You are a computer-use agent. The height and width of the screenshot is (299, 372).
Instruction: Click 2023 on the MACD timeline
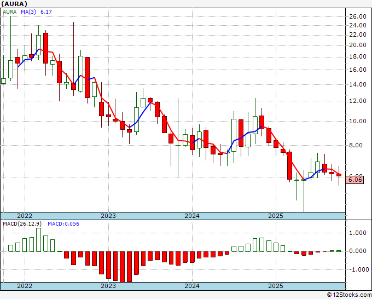point(108,286)
